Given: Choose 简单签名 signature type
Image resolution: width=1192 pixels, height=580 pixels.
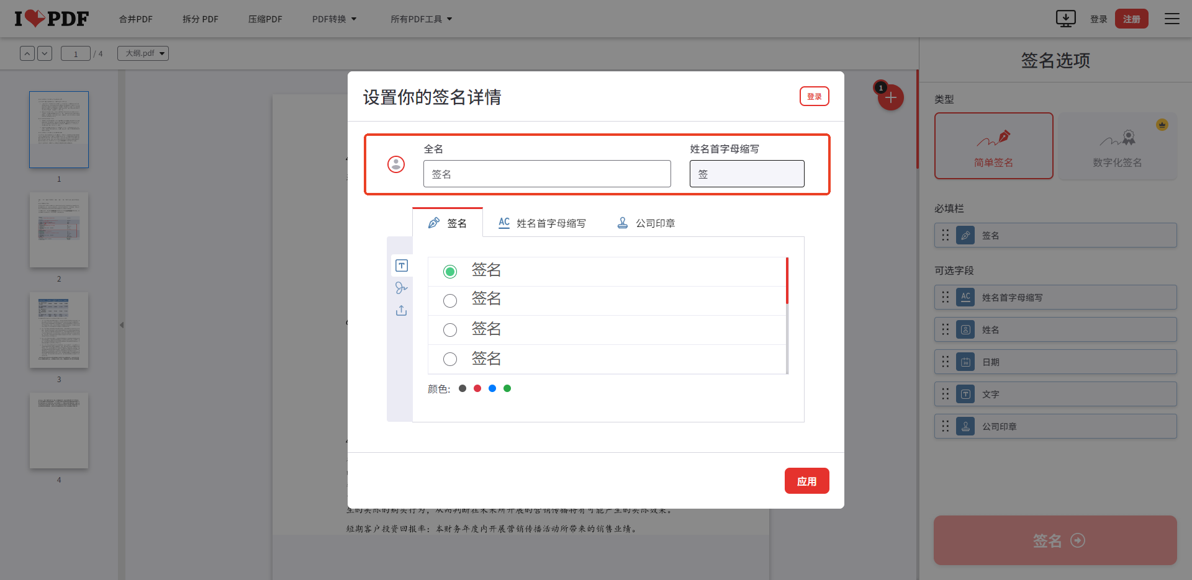Looking at the screenshot, I should tap(993, 146).
